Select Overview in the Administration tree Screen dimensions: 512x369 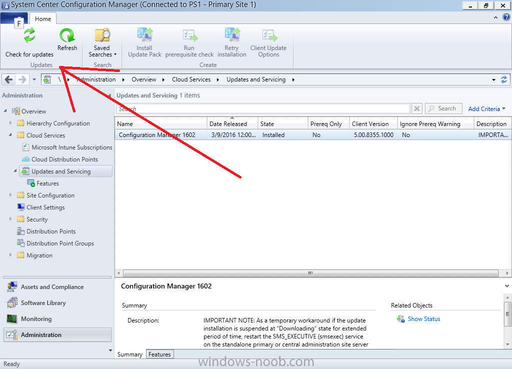click(33, 111)
